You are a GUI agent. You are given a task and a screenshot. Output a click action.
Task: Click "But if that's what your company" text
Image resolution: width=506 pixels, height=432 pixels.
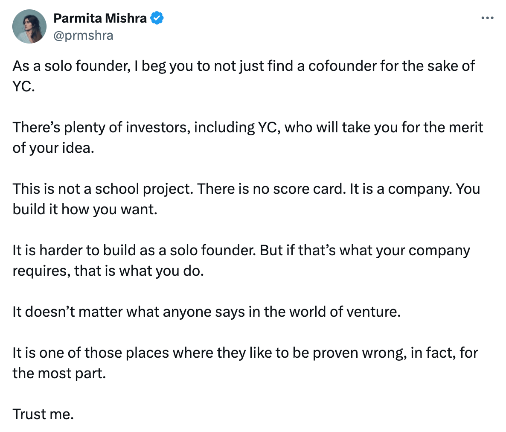click(x=365, y=250)
